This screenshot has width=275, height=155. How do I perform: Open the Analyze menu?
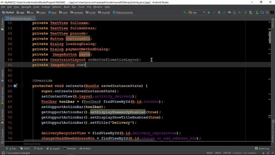point(46,7)
